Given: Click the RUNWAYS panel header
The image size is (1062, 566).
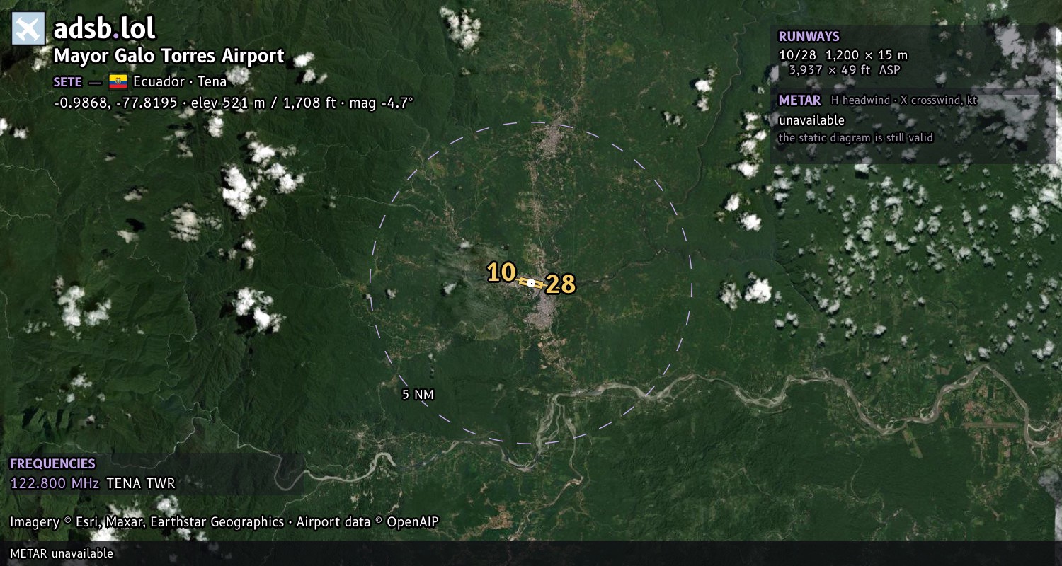Looking at the screenshot, I should pos(809,37).
